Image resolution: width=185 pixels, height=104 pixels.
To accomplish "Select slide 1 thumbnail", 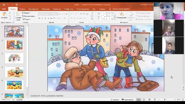I will click(14, 31).
